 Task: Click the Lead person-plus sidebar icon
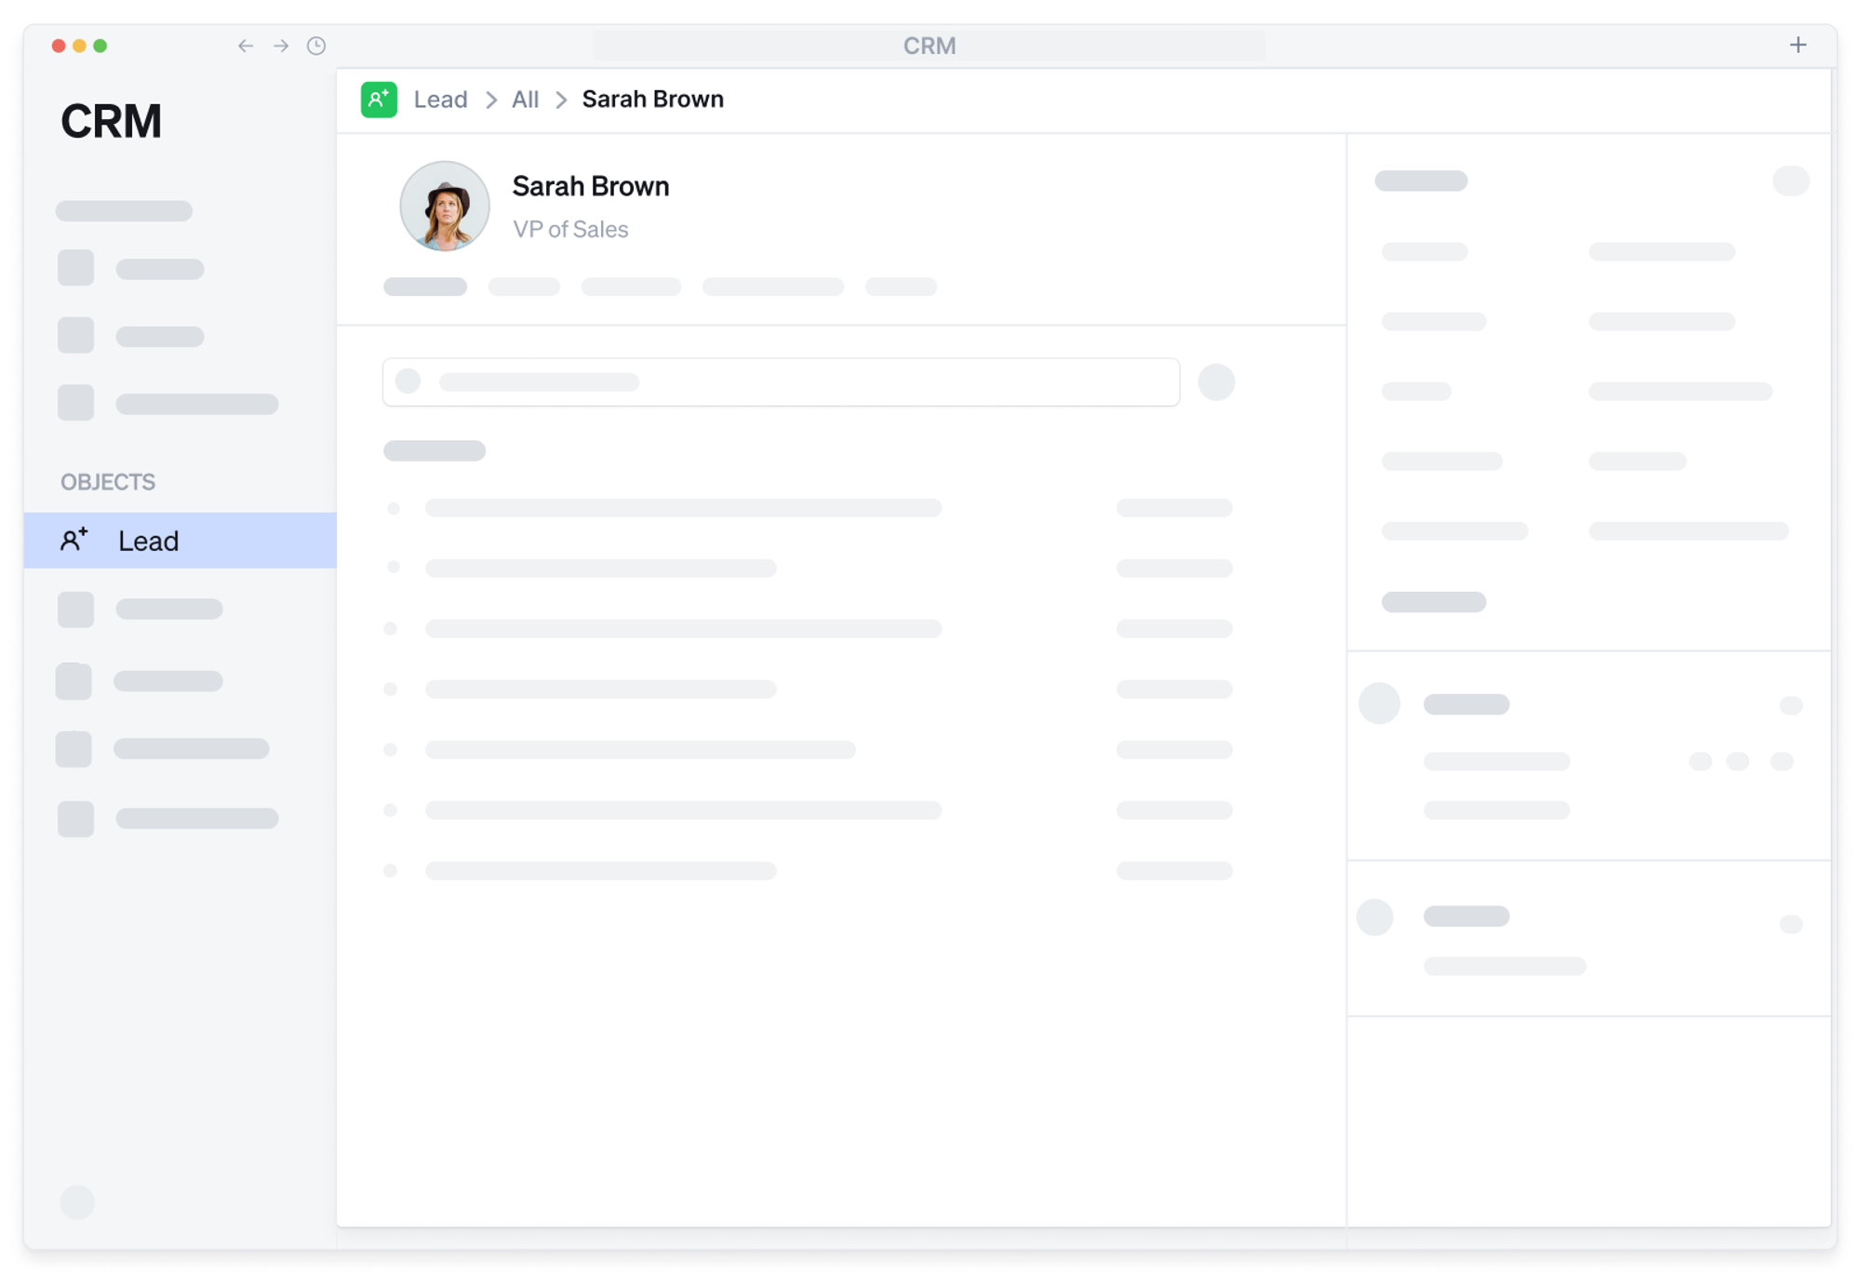pos(74,540)
